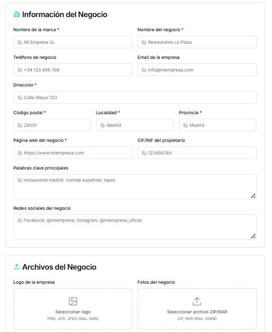Click the upload arrow icon above Seleccionar archivo ZIP/RAR
Viewport: 272px width, 332px height.
coord(197,301)
